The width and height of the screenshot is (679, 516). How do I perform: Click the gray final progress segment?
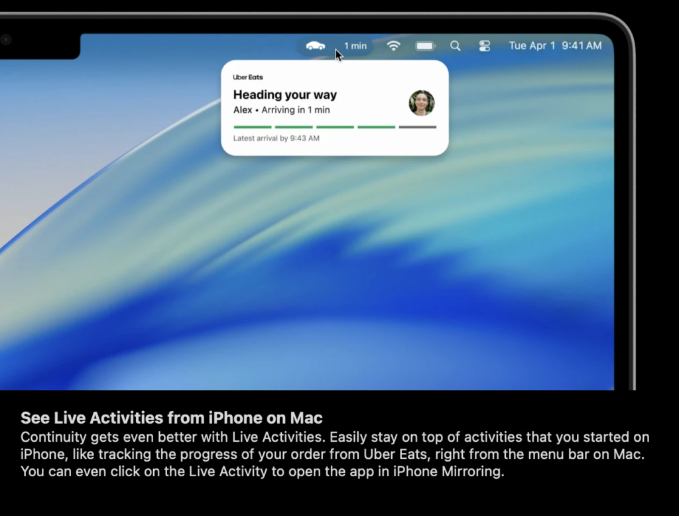pyautogui.click(x=417, y=127)
